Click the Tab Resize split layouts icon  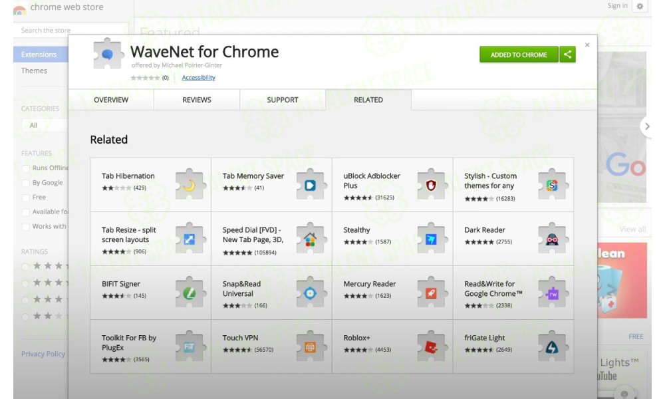(x=190, y=238)
